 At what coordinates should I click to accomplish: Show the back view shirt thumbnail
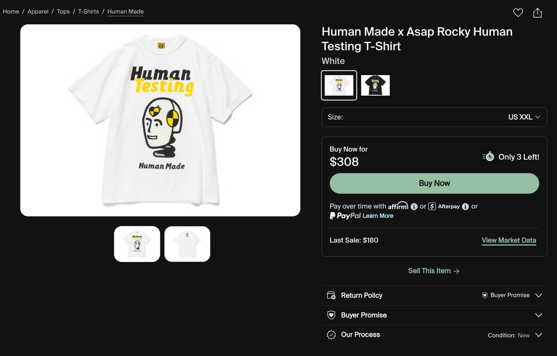(187, 244)
